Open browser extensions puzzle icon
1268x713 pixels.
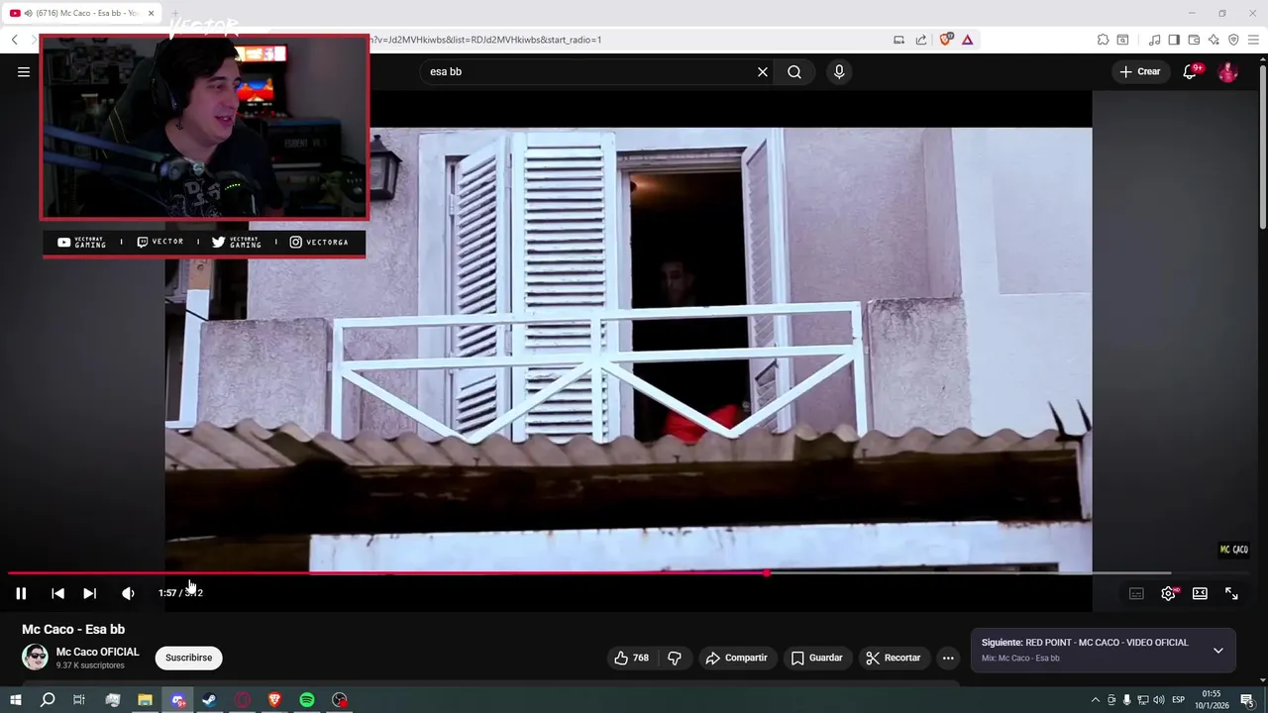(x=1103, y=40)
